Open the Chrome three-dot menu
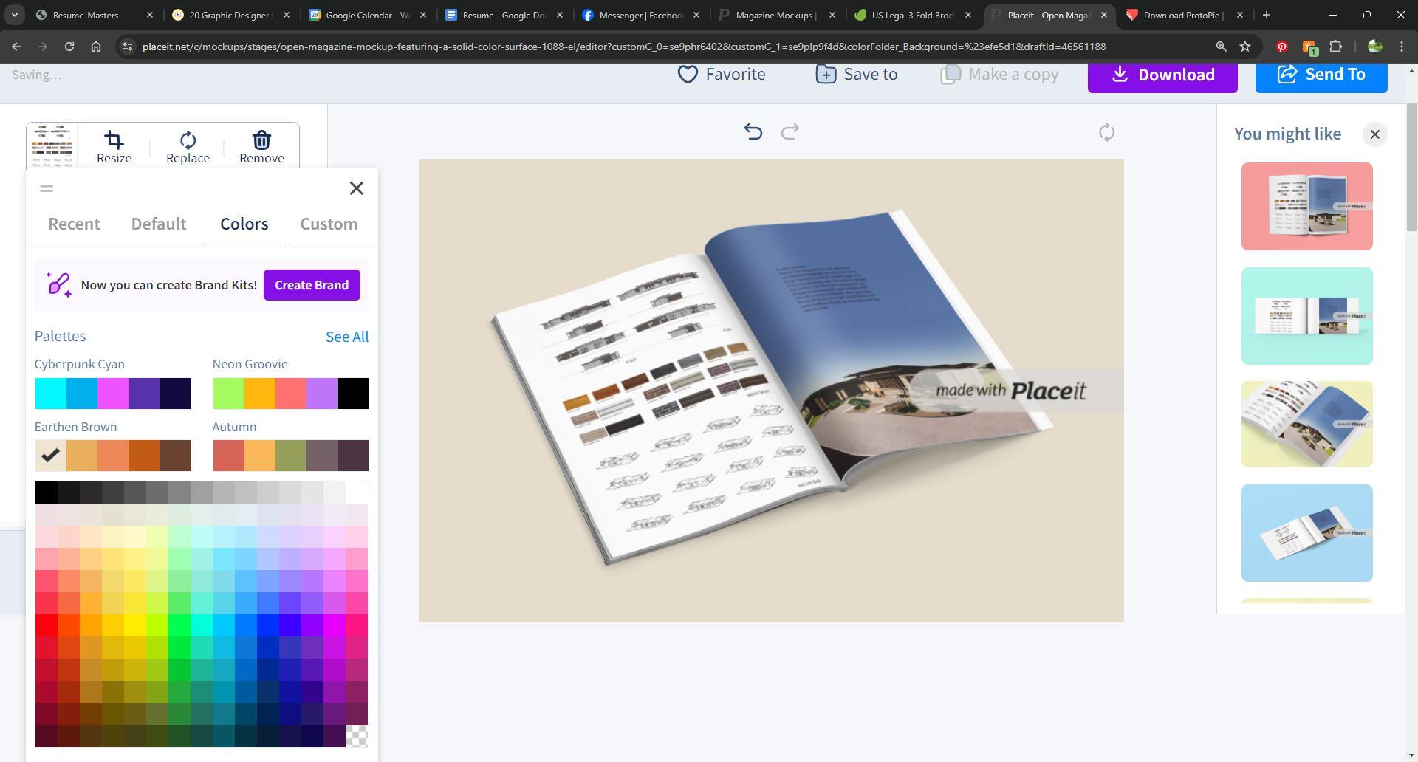The height and width of the screenshot is (762, 1418). [1402, 47]
